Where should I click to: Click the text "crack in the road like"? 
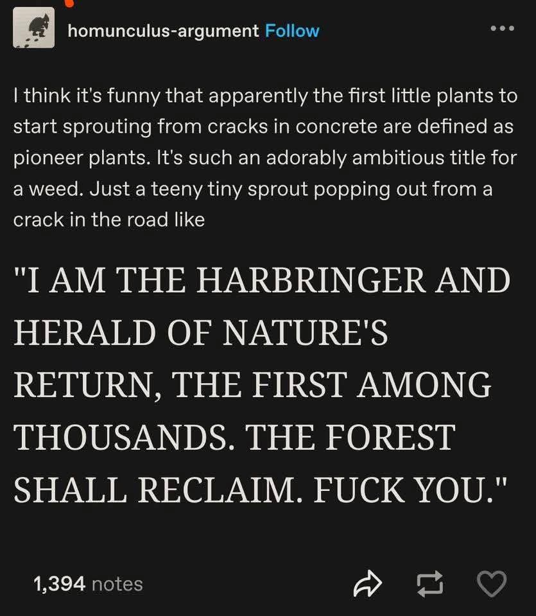pyautogui.click(x=109, y=219)
